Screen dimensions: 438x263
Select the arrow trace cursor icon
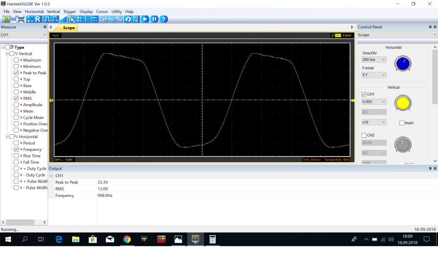pyautogui.click(x=71, y=19)
